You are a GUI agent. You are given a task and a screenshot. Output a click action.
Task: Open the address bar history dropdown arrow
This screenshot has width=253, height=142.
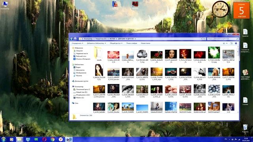point(202,39)
